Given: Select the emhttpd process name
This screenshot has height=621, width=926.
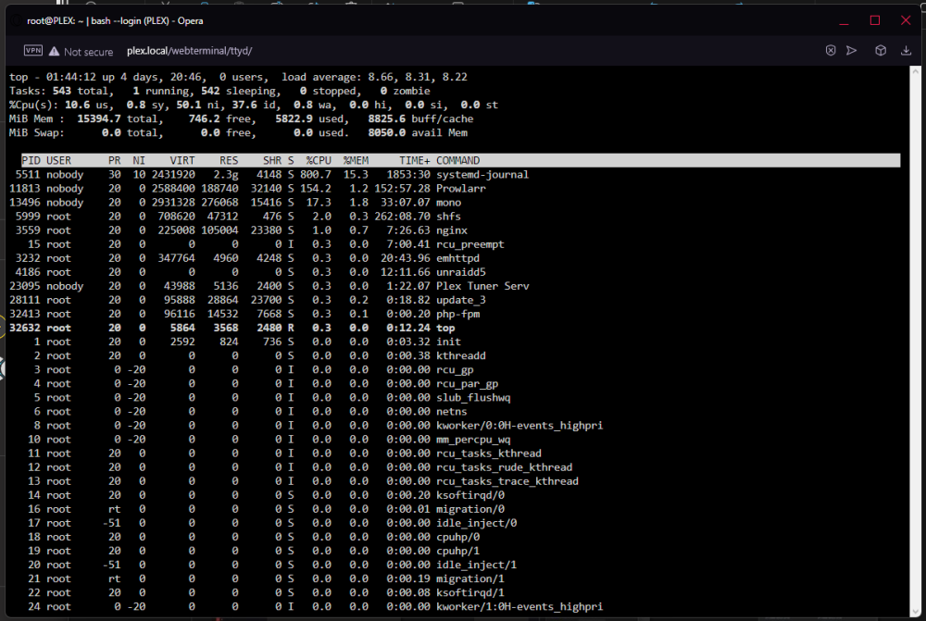Looking at the screenshot, I should [x=457, y=258].
